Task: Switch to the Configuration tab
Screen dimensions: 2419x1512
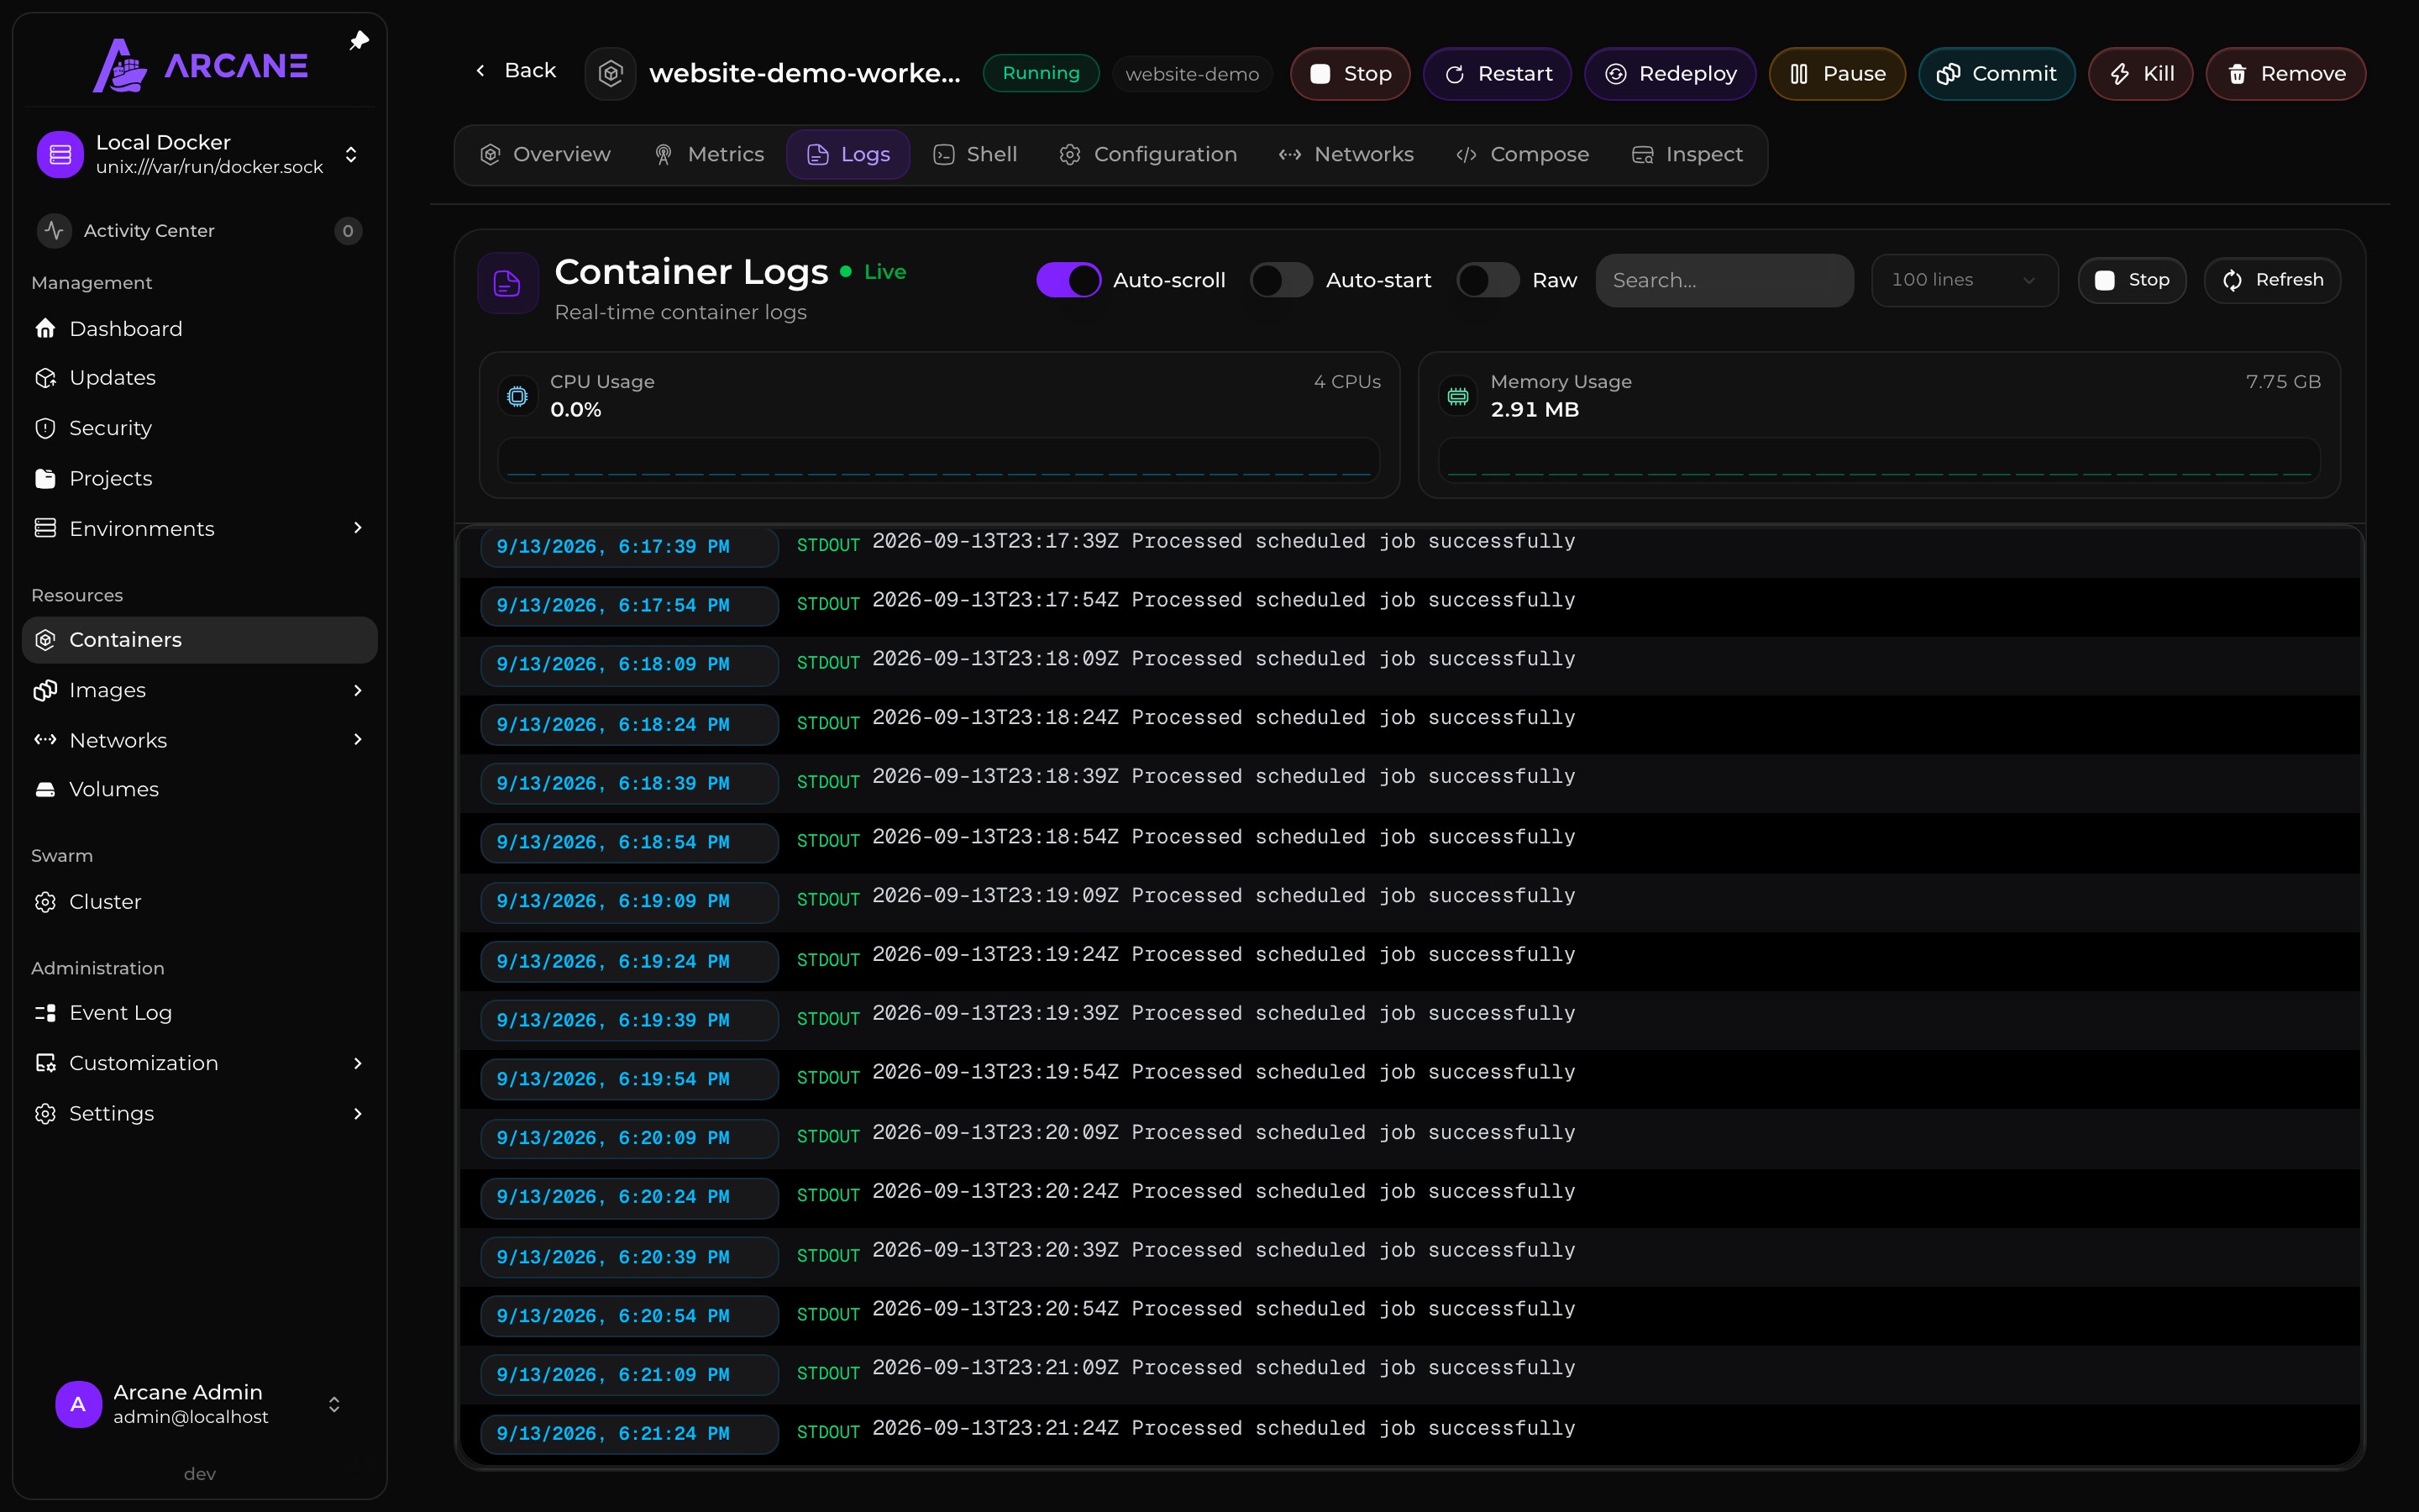Action: pos(1148,155)
